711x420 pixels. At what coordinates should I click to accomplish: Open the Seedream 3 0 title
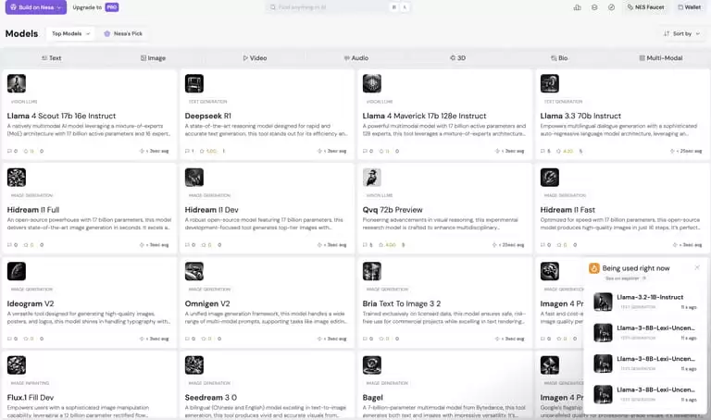point(210,398)
